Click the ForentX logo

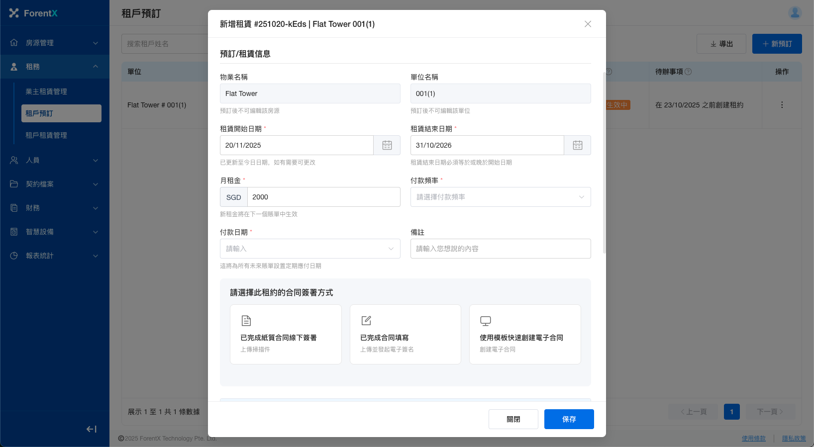[33, 13]
